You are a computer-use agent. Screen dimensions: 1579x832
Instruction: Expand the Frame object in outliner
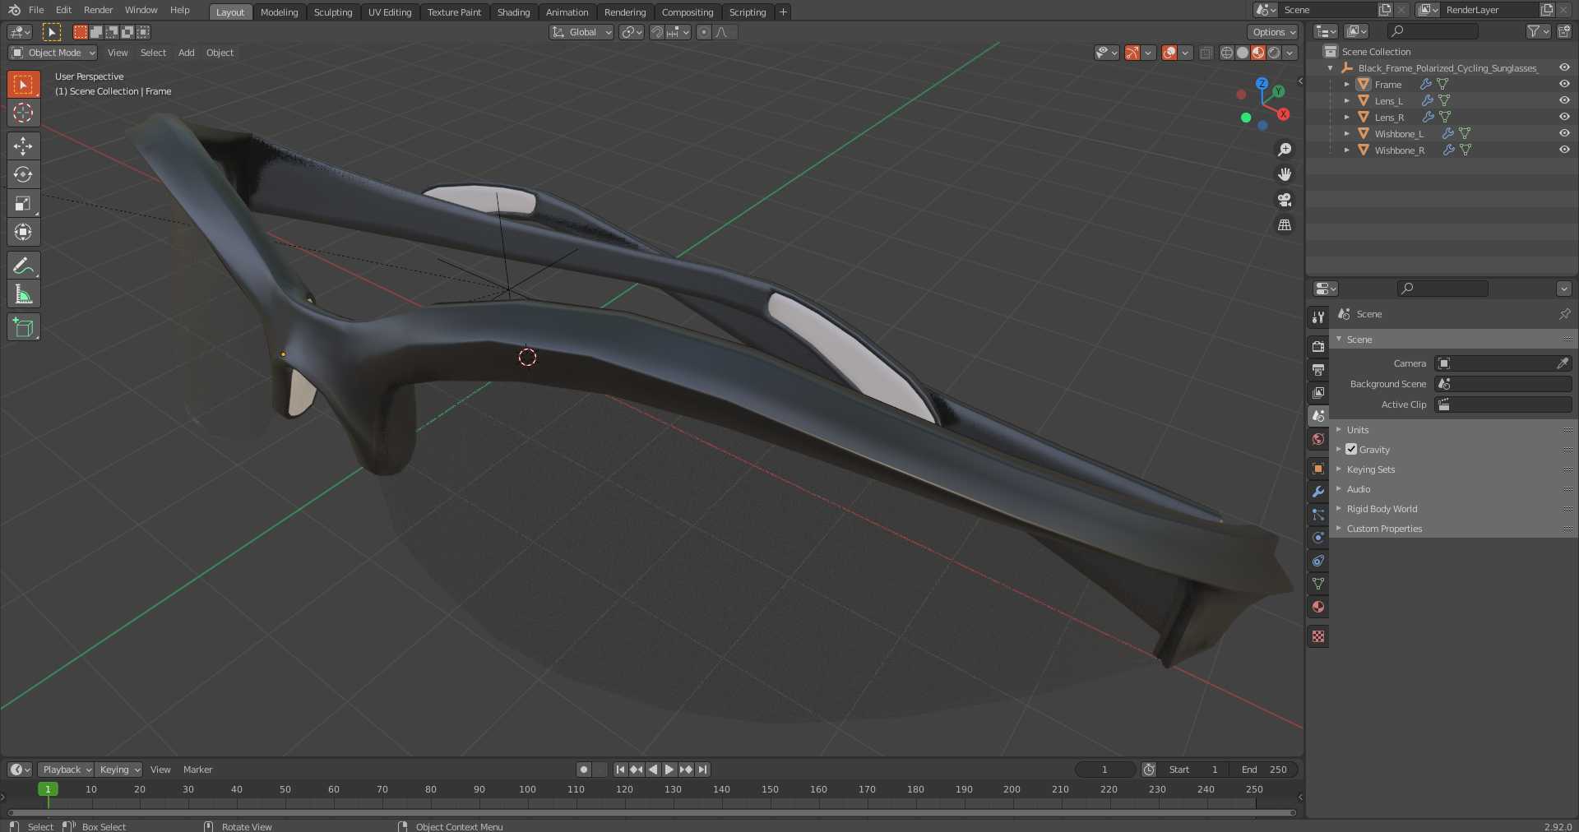click(x=1346, y=84)
